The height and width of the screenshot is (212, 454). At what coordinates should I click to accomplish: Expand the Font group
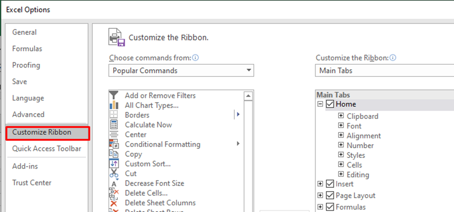tap(341, 126)
